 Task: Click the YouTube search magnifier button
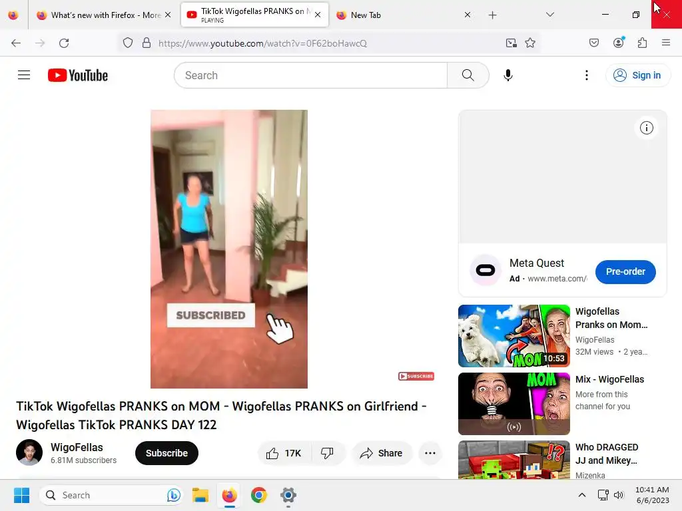(468, 75)
